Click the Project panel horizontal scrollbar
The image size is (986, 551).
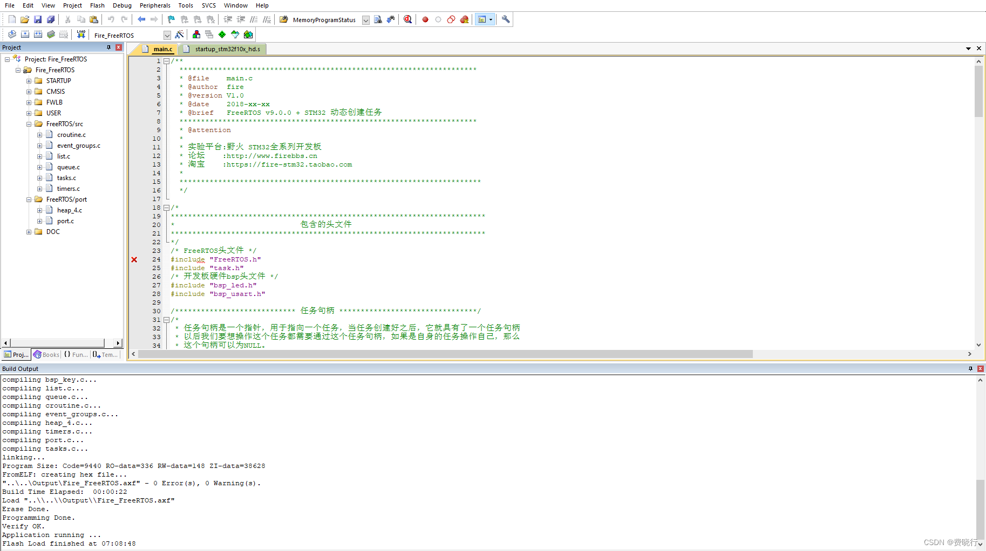57,343
